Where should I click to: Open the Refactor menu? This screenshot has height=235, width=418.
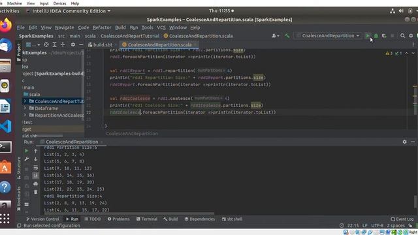tap(102, 27)
